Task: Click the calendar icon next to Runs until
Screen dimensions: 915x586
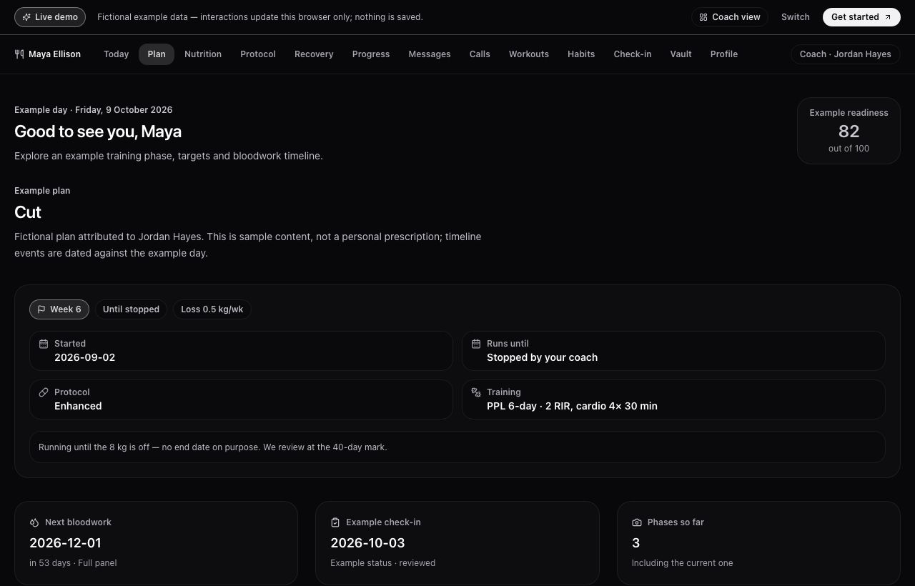Action: (x=476, y=344)
